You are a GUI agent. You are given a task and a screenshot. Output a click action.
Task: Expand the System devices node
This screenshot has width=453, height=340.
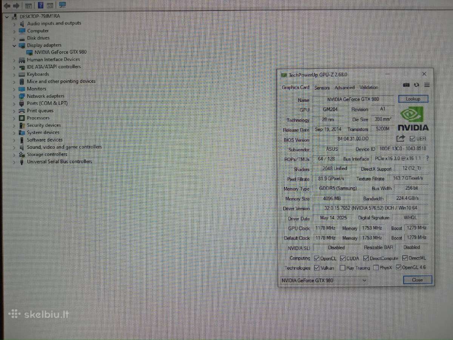tap(14, 133)
